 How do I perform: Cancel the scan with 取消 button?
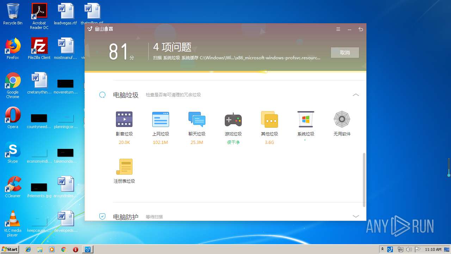pos(345,53)
